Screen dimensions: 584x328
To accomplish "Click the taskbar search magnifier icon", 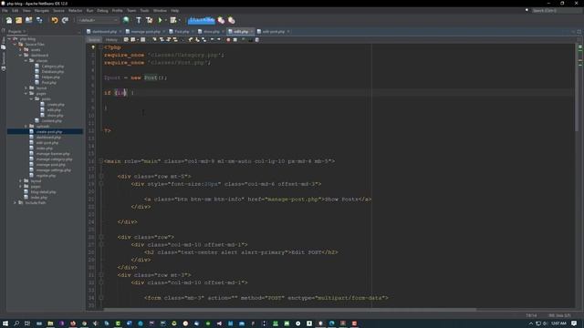I will point(16,323).
